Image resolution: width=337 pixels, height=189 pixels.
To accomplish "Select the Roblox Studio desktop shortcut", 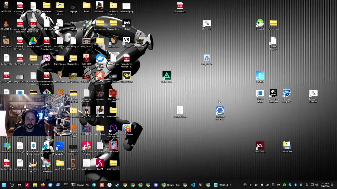I will 260,96.
